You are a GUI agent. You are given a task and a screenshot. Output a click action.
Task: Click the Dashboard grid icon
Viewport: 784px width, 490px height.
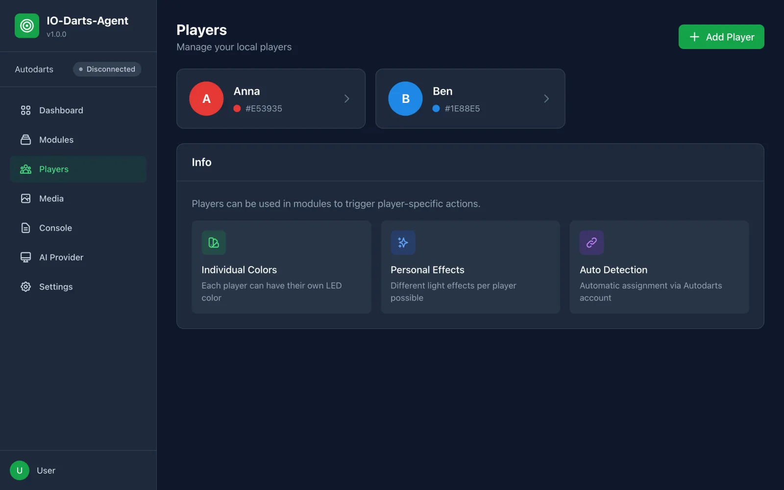pos(25,110)
